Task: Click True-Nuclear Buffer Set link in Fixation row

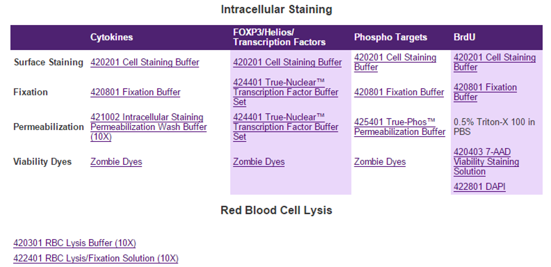Action: point(286,92)
